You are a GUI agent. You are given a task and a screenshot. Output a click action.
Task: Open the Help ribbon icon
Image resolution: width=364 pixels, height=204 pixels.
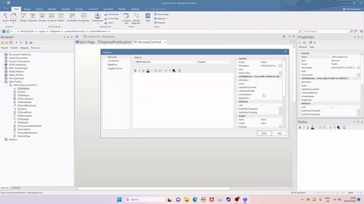pyautogui.click(x=148, y=18)
